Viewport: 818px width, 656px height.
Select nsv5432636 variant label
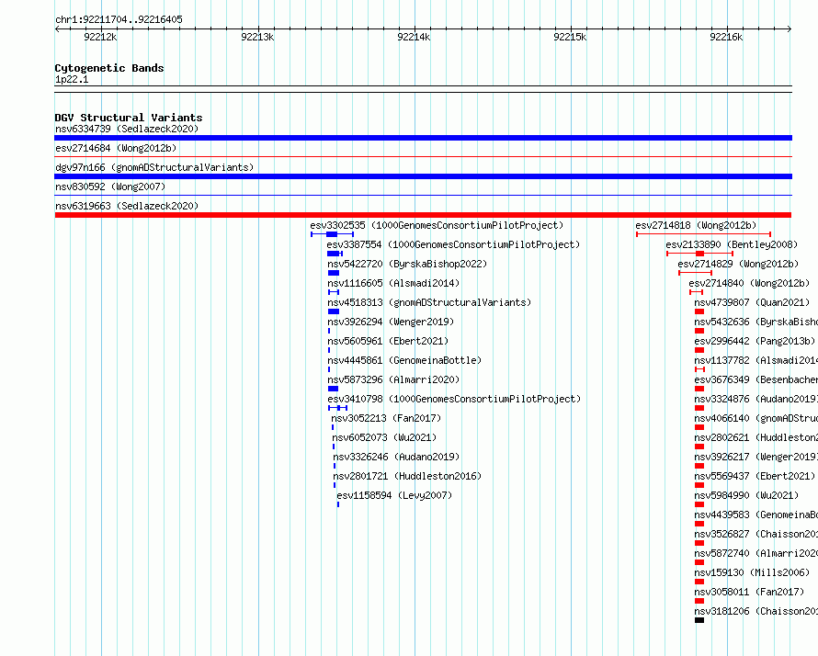coord(756,322)
